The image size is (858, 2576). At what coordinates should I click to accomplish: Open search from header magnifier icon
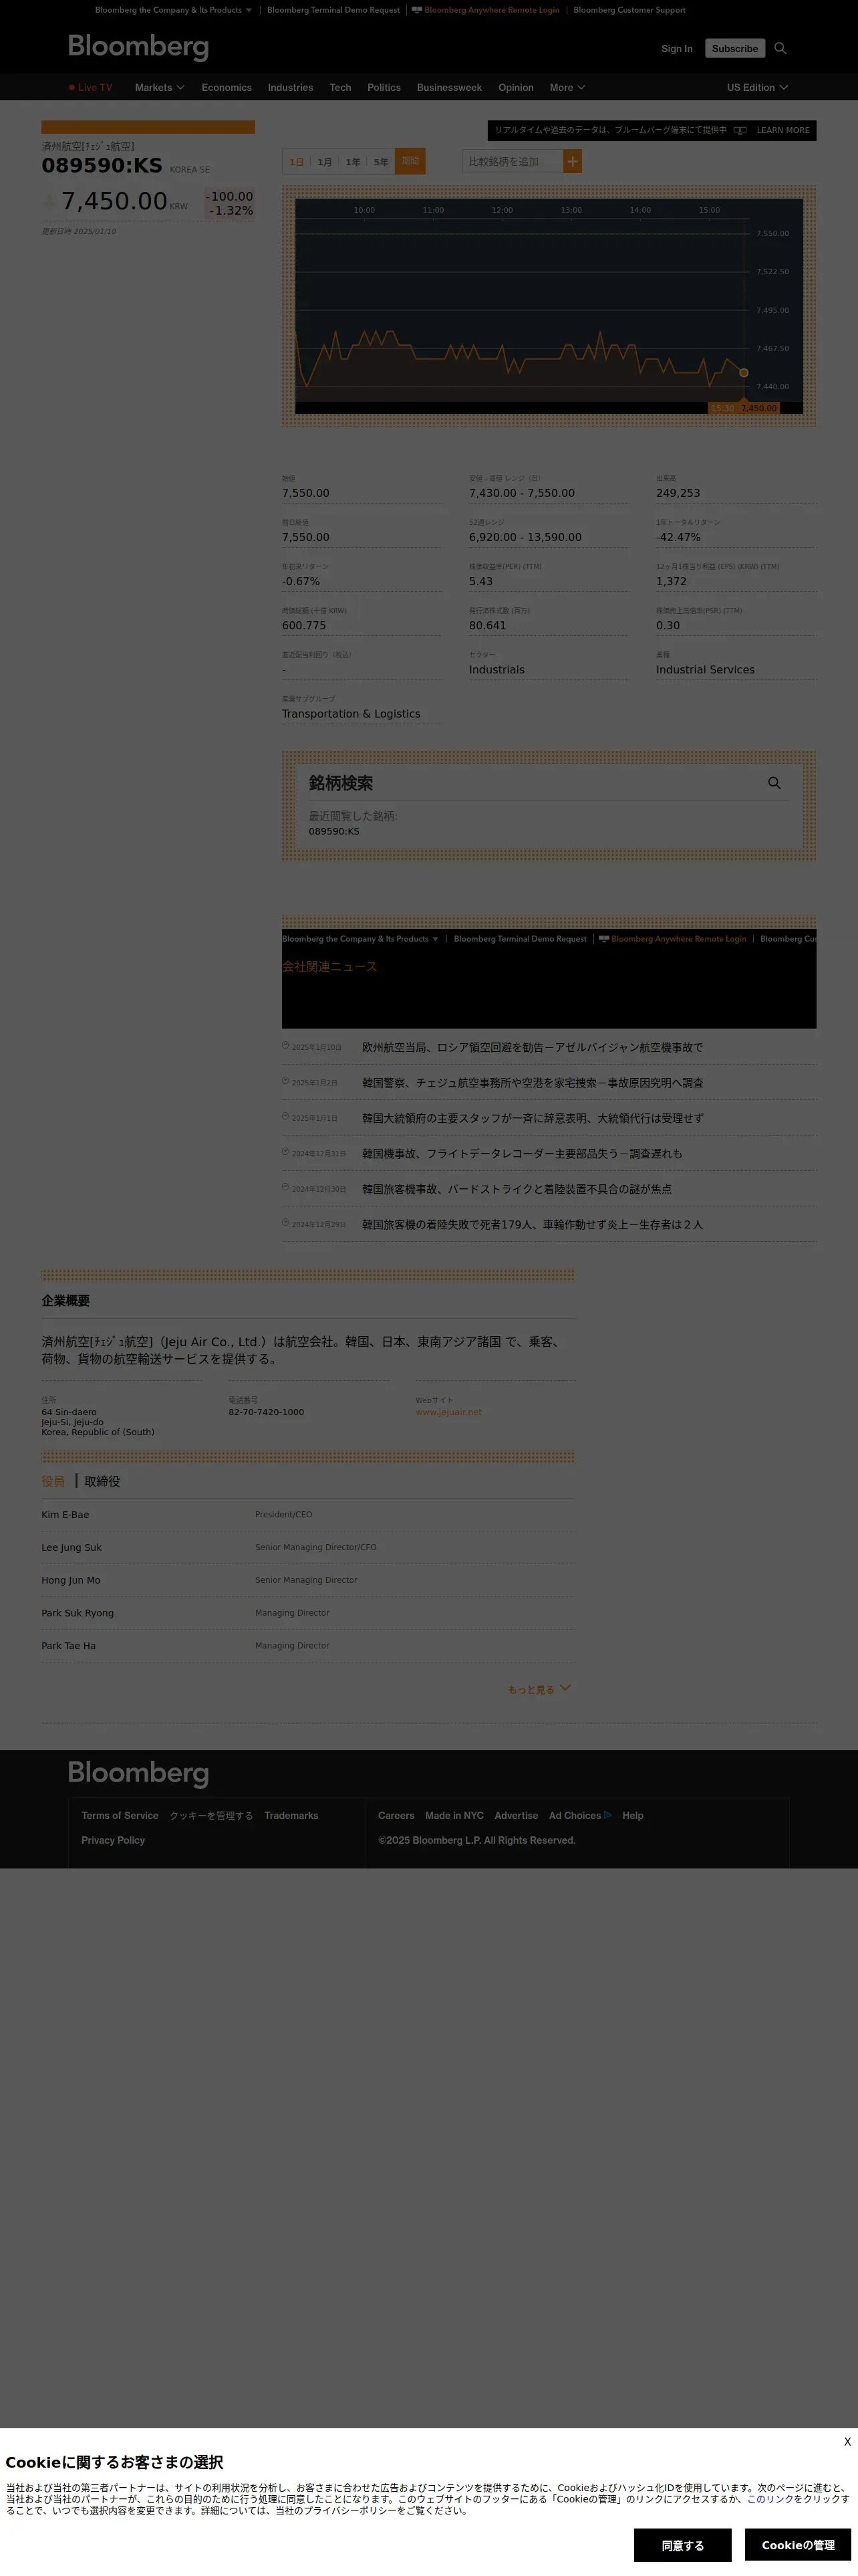780,48
